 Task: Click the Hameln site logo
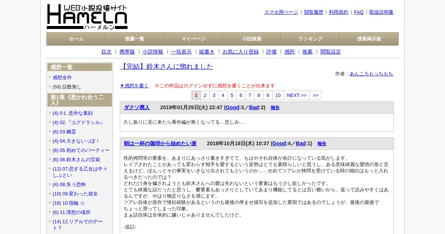pyautogui.click(x=87, y=17)
